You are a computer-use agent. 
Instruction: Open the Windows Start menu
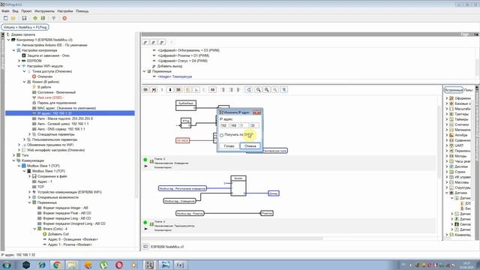click(x=7, y=265)
